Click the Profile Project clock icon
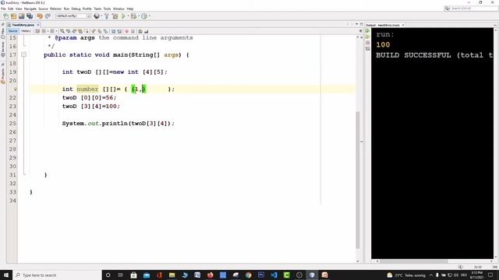The width and height of the screenshot is (499, 280). (144, 16)
